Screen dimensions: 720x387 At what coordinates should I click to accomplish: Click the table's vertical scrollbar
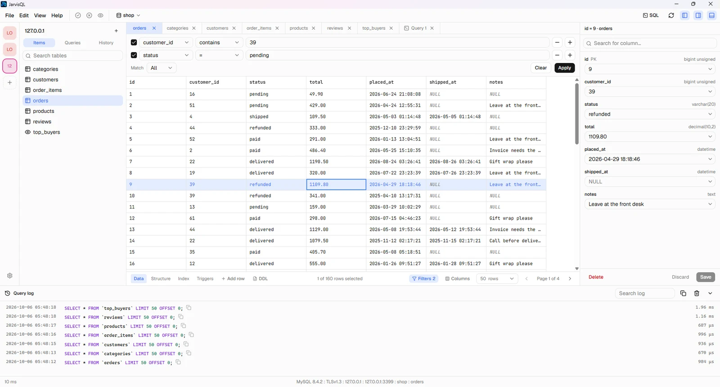pos(577,113)
